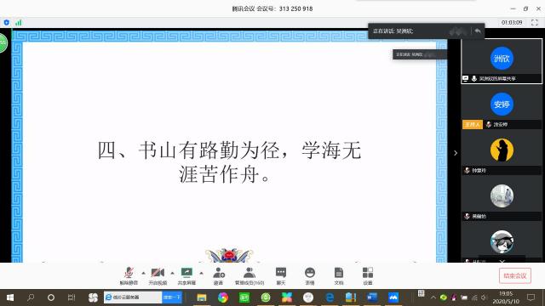The height and width of the screenshot is (306, 545).
Task: Open Windows Start menu
Action: (10, 297)
